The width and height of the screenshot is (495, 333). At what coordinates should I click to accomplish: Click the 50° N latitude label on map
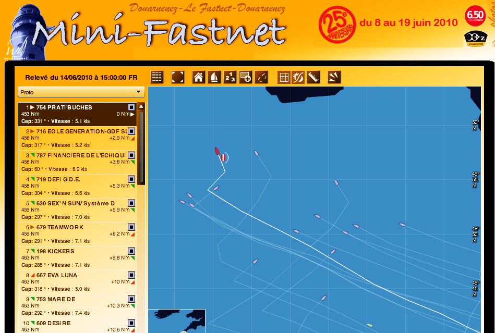tap(475, 125)
